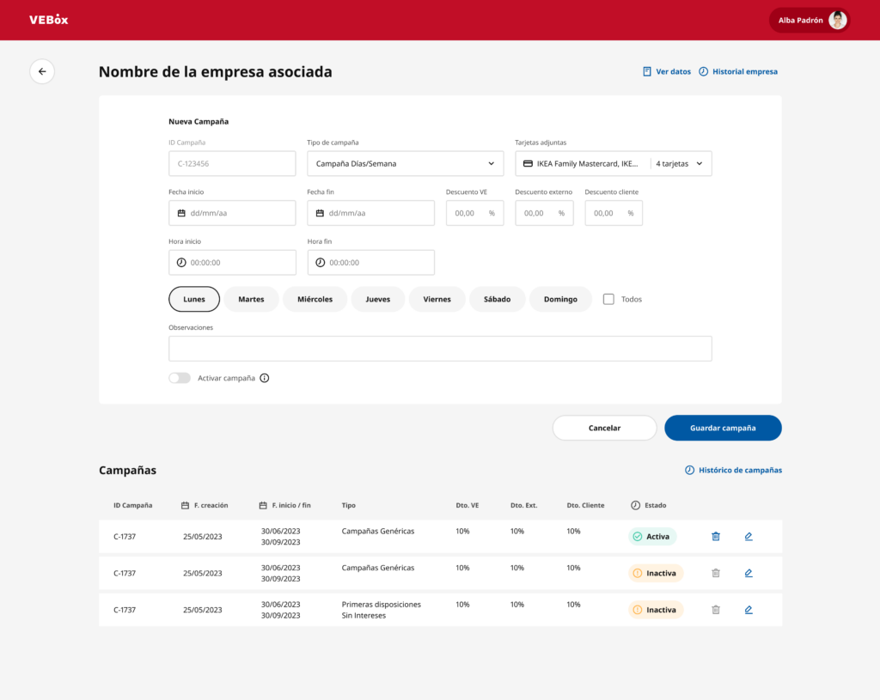Select the Miércoles day option
880x700 pixels.
point(315,299)
